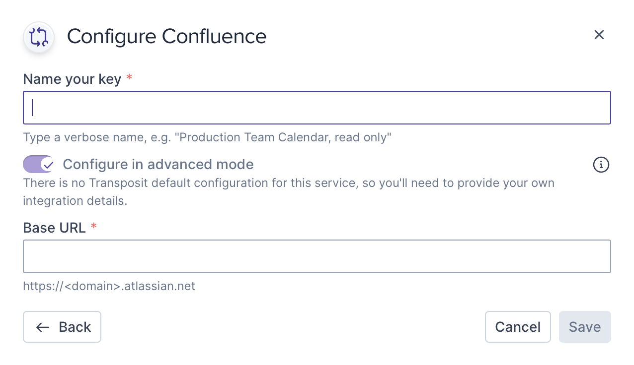Hit the Save button

pos(584,327)
